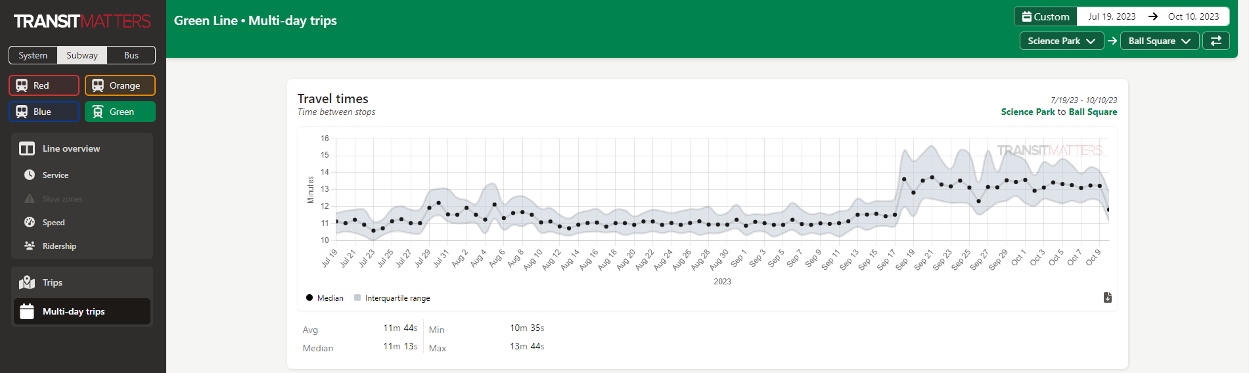Open the Ball Square destination dropdown
The width and height of the screenshot is (1249, 373).
1159,41
